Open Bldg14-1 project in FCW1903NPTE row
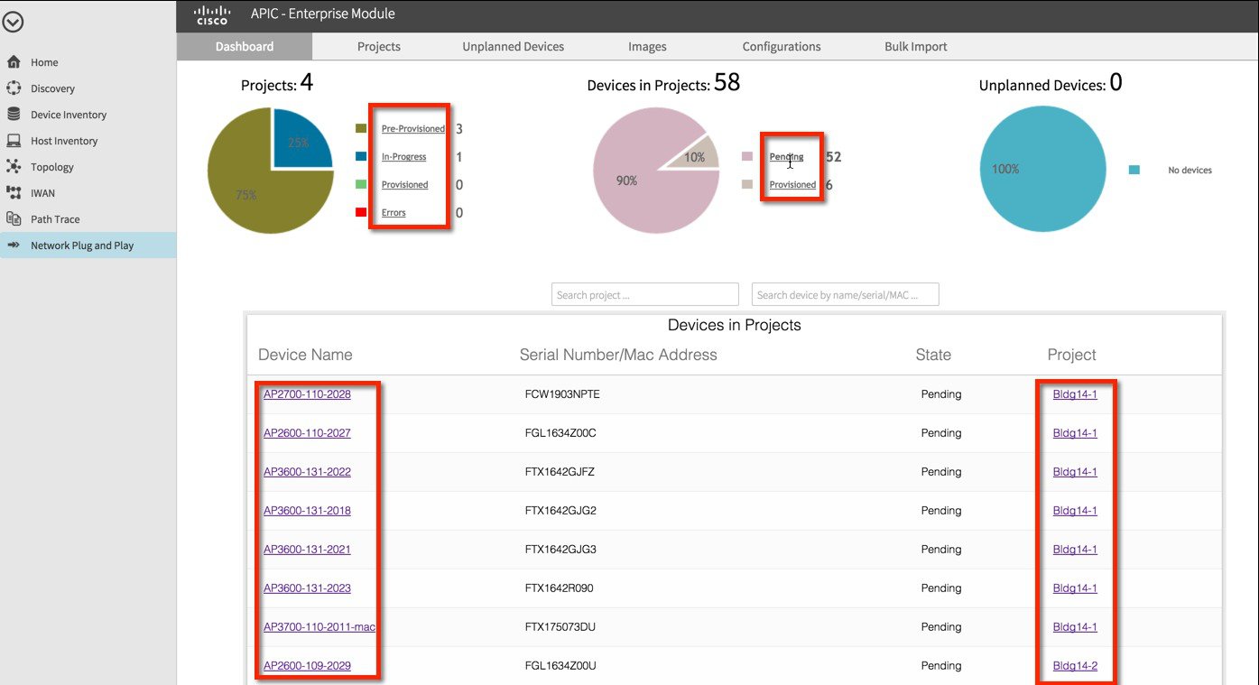This screenshot has width=1259, height=685. click(1075, 394)
